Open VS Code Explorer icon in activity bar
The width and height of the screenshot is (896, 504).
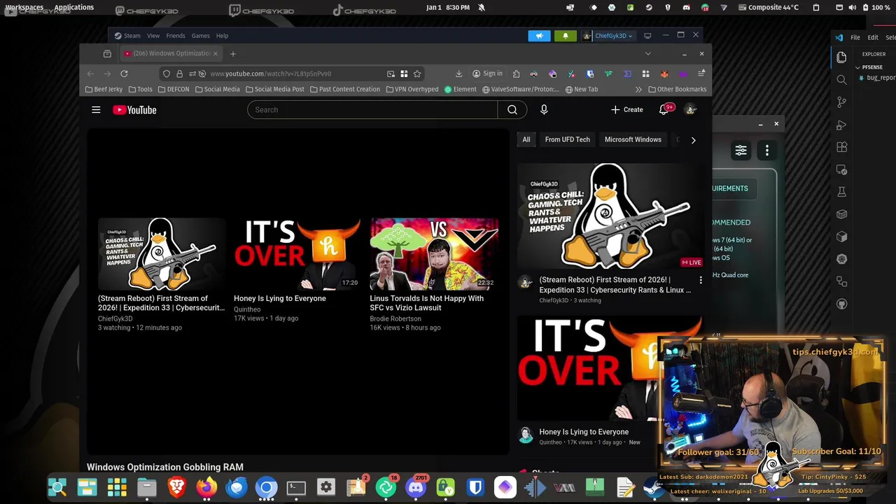[x=841, y=57]
